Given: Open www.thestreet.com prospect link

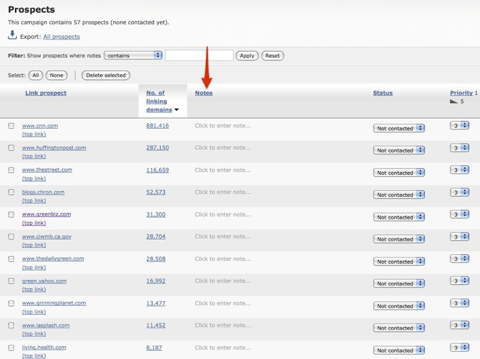Looking at the screenshot, I should [47, 170].
